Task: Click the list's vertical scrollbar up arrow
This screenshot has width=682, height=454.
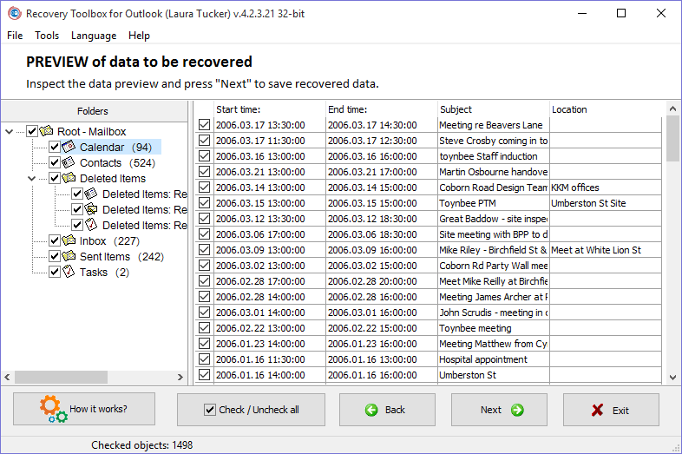Action: coord(672,109)
